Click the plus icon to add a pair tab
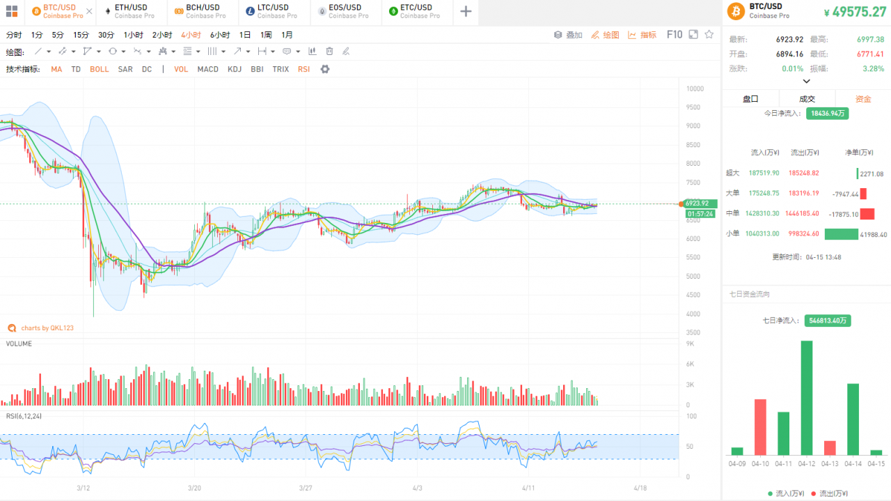Screen dimensions: 891x501 coord(466,11)
